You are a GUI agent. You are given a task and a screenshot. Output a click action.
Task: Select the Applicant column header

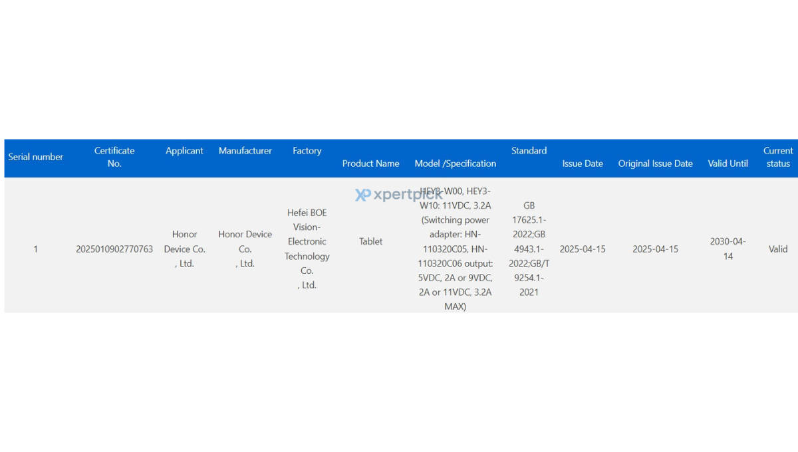click(x=184, y=151)
